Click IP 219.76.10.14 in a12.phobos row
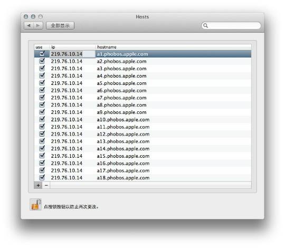 [x=66, y=134]
